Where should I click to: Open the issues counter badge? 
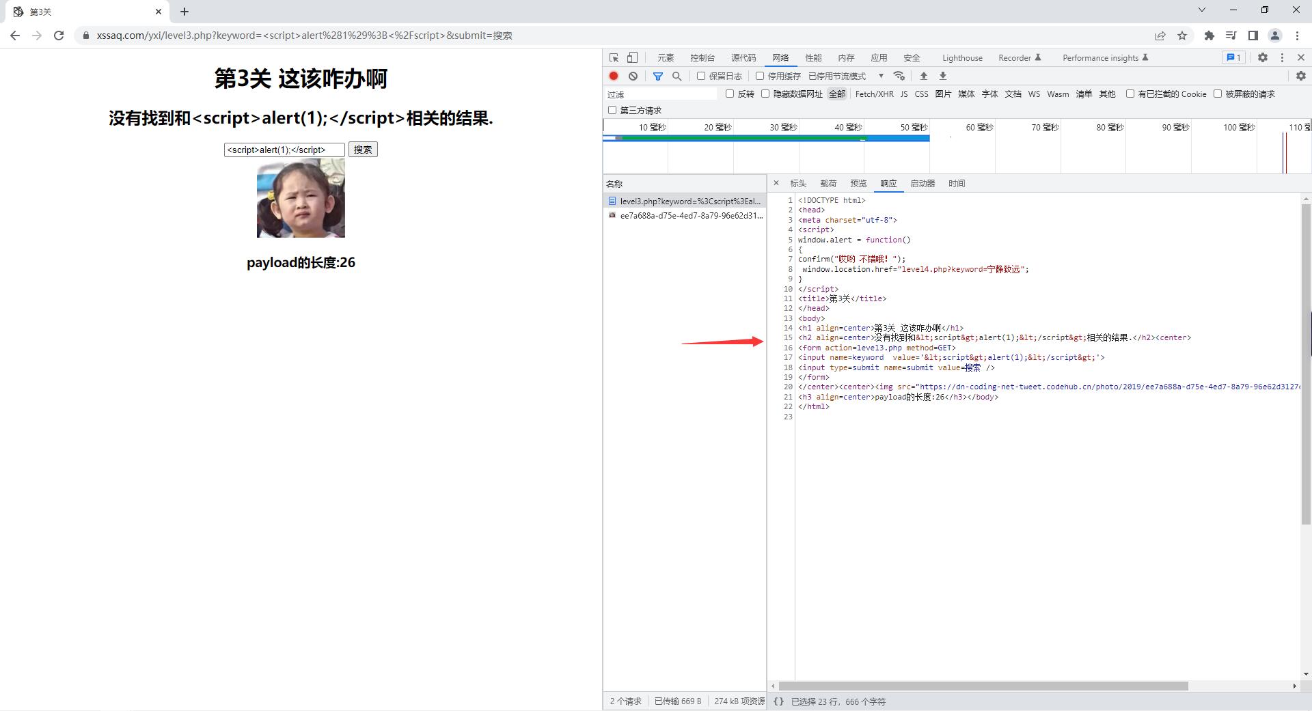point(1234,58)
